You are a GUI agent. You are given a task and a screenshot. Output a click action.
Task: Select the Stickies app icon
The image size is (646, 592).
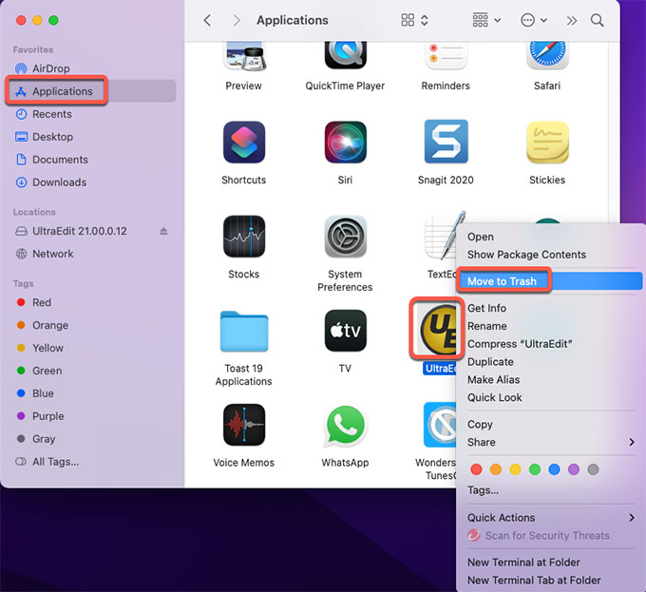tap(547, 143)
